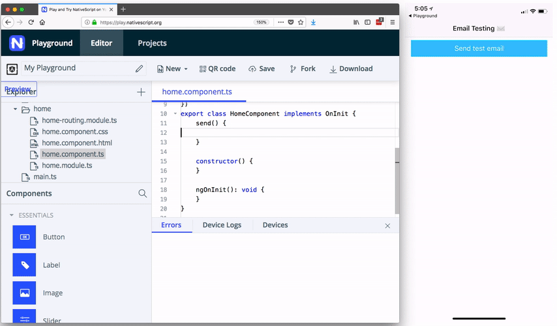
Task: Add new file with plus icon
Action: click(141, 93)
